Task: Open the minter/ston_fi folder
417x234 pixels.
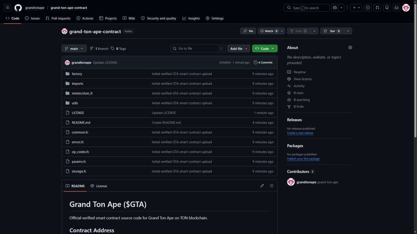Action: point(82,93)
